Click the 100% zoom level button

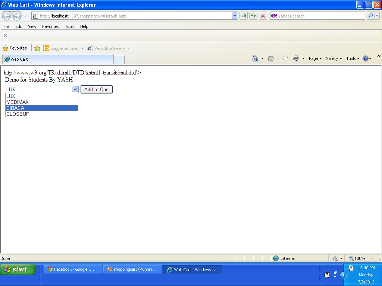(x=357, y=258)
